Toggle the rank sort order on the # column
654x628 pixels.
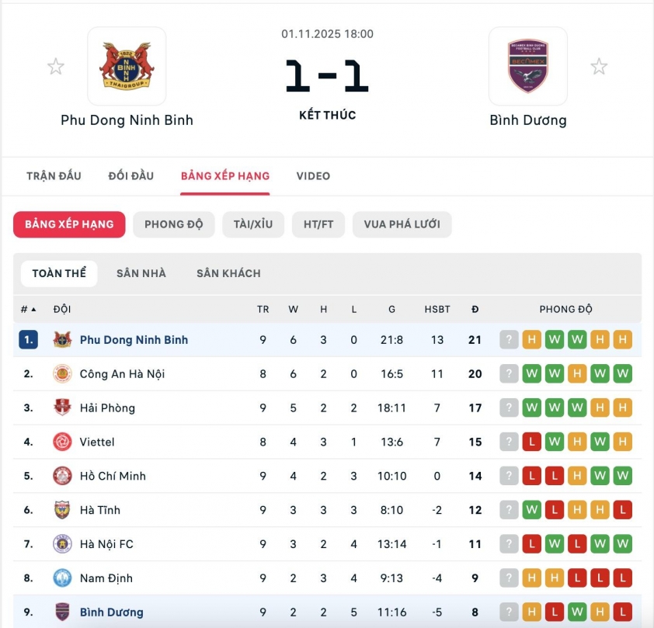(30, 309)
